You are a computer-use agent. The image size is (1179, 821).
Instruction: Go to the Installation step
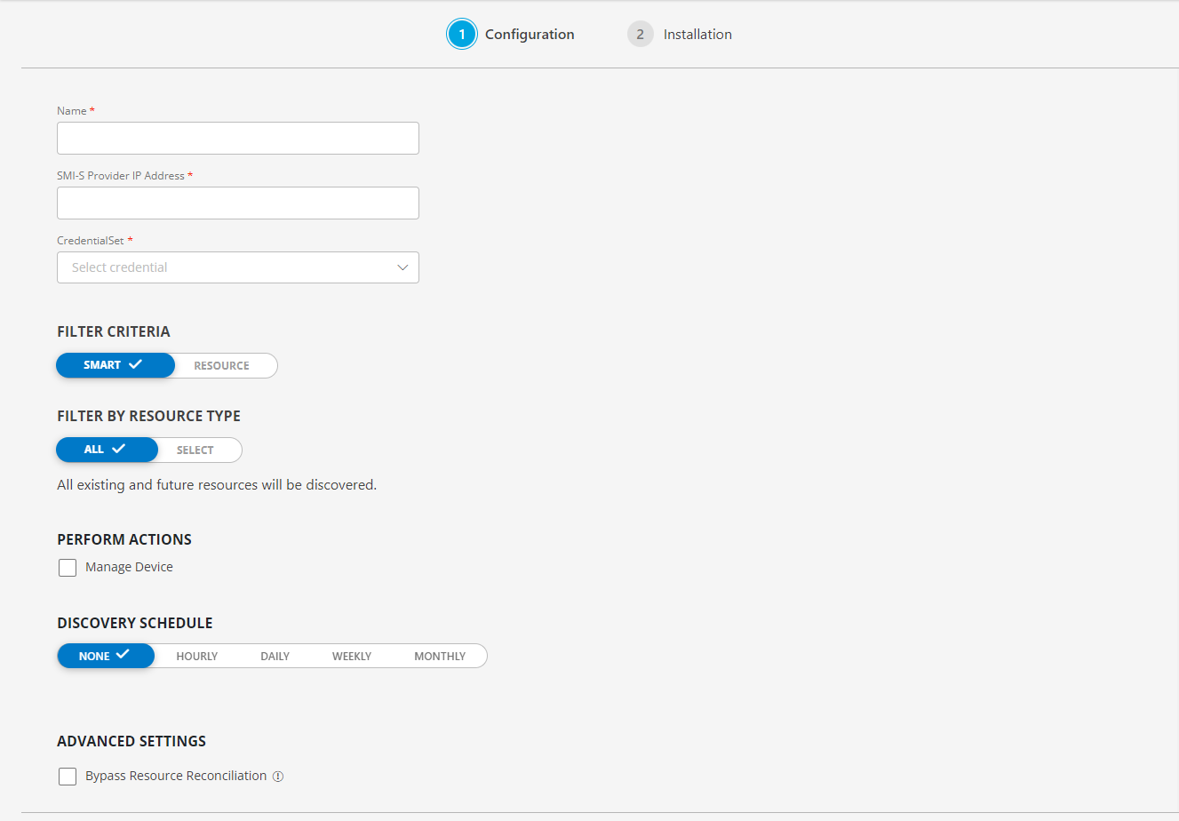pyautogui.click(x=697, y=33)
